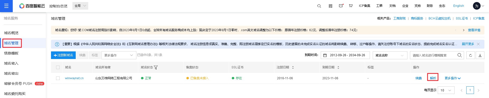
Task: Sort by registration date arrows
Action: [x=293, y=67]
